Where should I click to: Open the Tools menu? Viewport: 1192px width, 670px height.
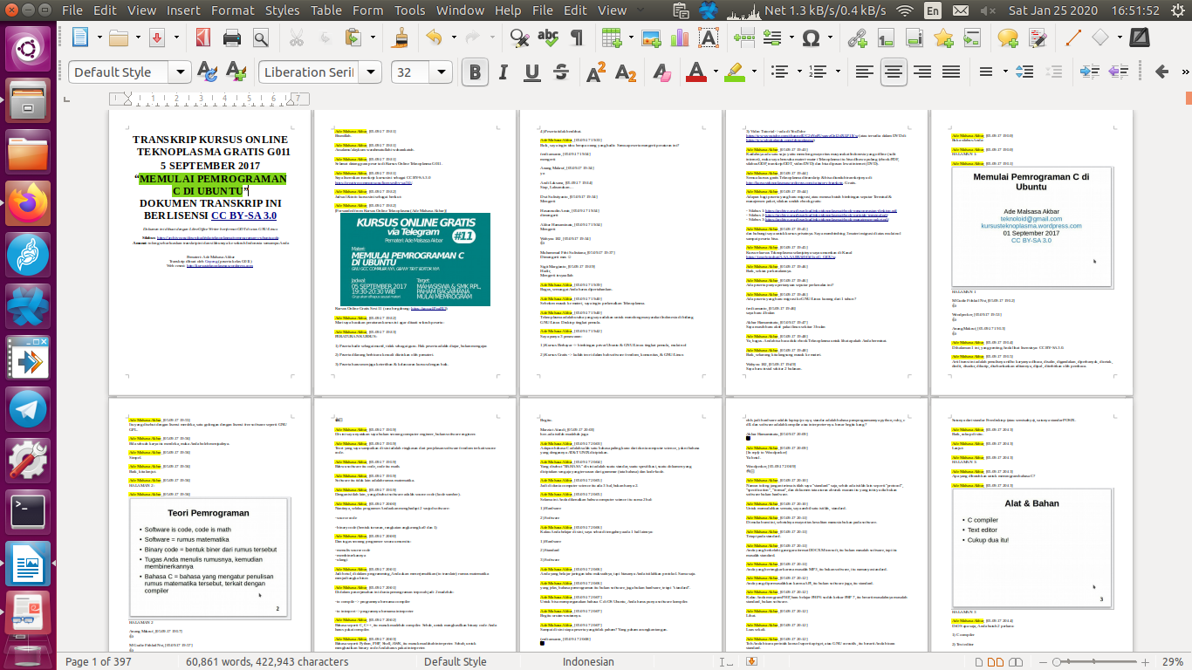click(410, 10)
